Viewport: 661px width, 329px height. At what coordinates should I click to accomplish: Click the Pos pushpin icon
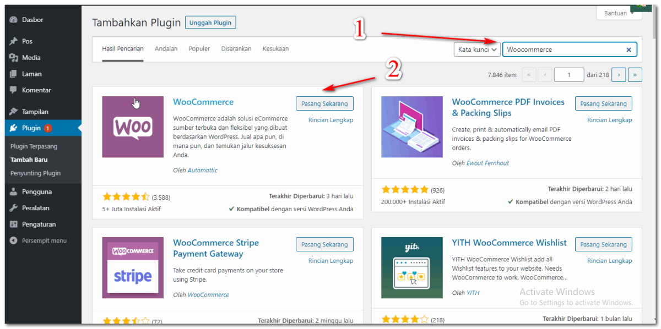(14, 41)
